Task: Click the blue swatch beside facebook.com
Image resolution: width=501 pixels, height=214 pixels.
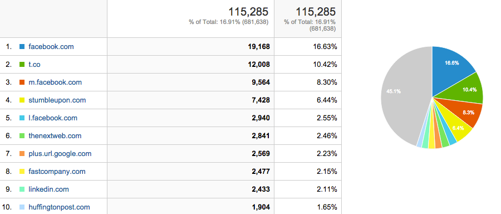Action: (x=22, y=46)
